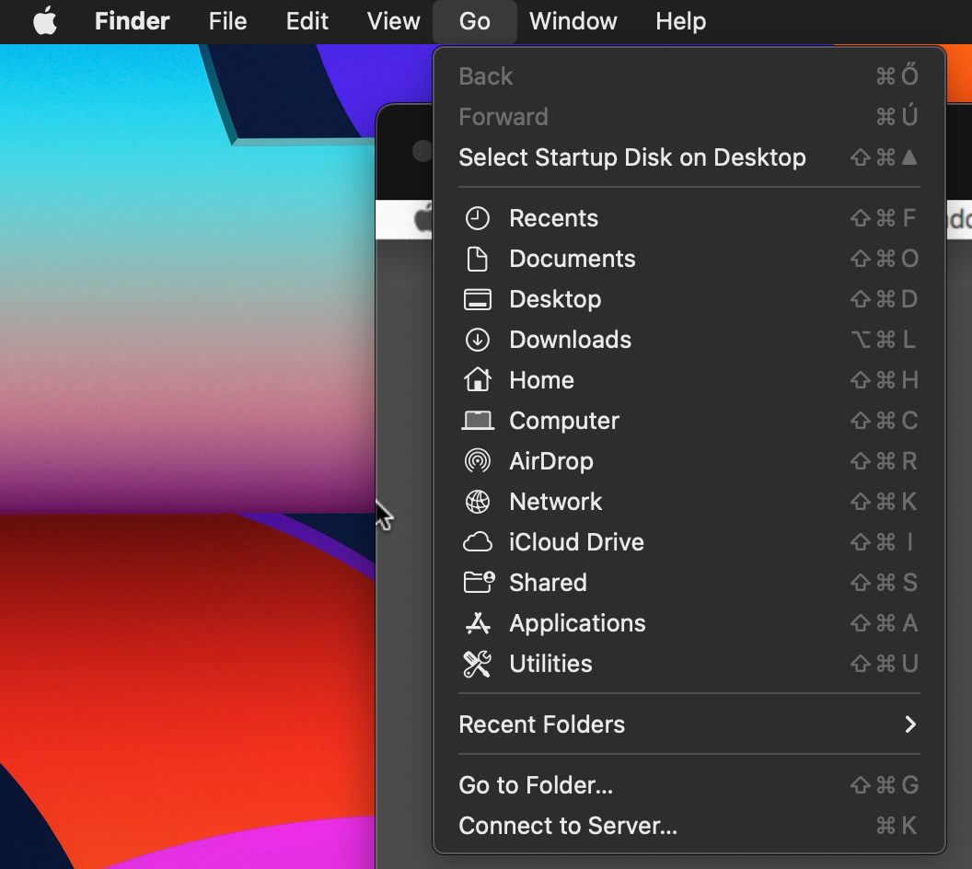This screenshot has width=972, height=869.
Task: Click the Documents page icon
Action: pyautogui.click(x=477, y=259)
